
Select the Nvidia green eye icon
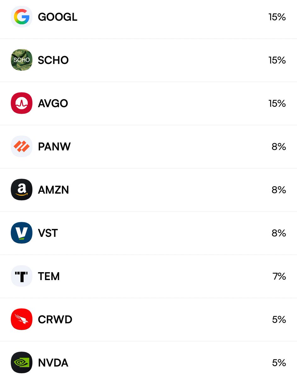(x=21, y=363)
